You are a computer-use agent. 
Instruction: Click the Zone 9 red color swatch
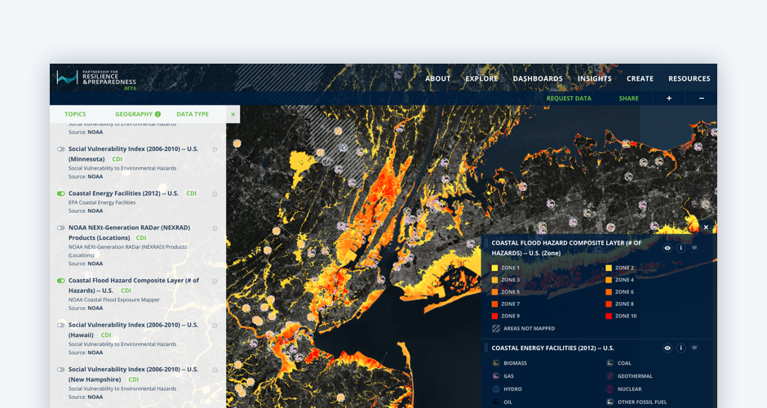coord(495,316)
